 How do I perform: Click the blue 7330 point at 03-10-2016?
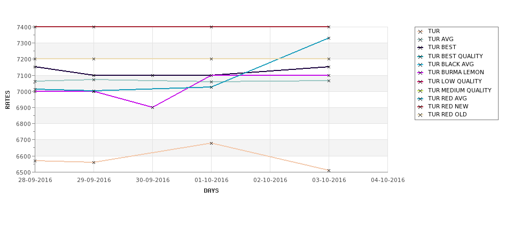tap(329, 38)
